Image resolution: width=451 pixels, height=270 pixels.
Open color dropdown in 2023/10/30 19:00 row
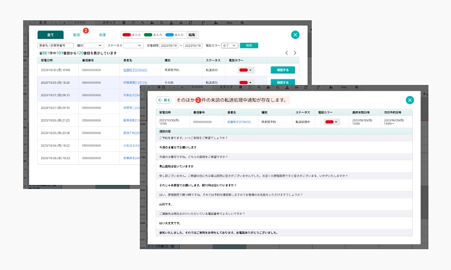coord(246,70)
